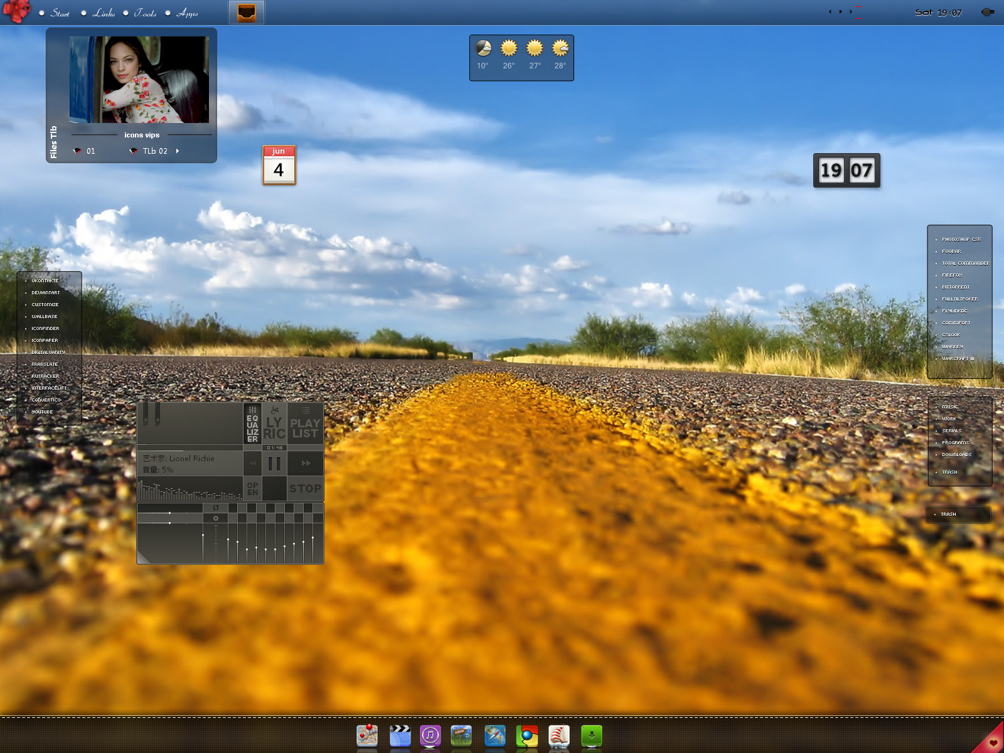Launch Safari compass icon in the dock

pos(494,735)
